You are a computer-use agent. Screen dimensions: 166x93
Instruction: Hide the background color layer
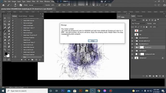(132, 54)
